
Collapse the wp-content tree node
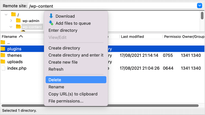coord(11,27)
